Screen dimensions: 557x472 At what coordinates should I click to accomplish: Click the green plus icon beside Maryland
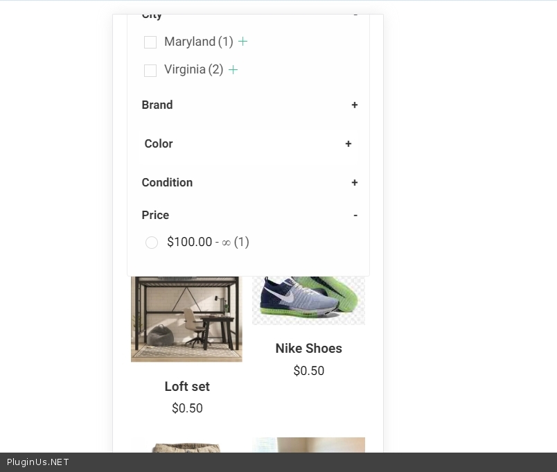click(x=242, y=42)
